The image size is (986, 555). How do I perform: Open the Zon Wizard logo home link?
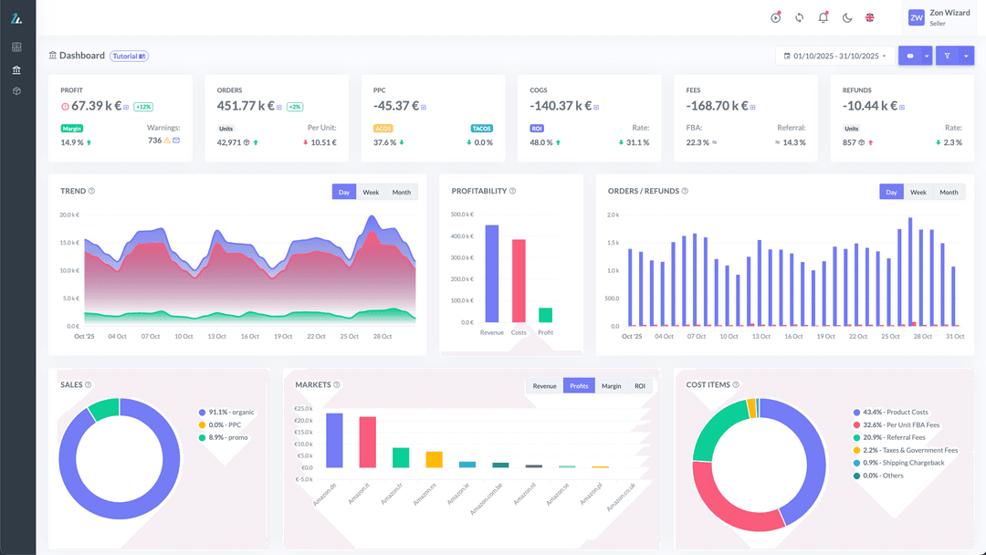(16, 19)
